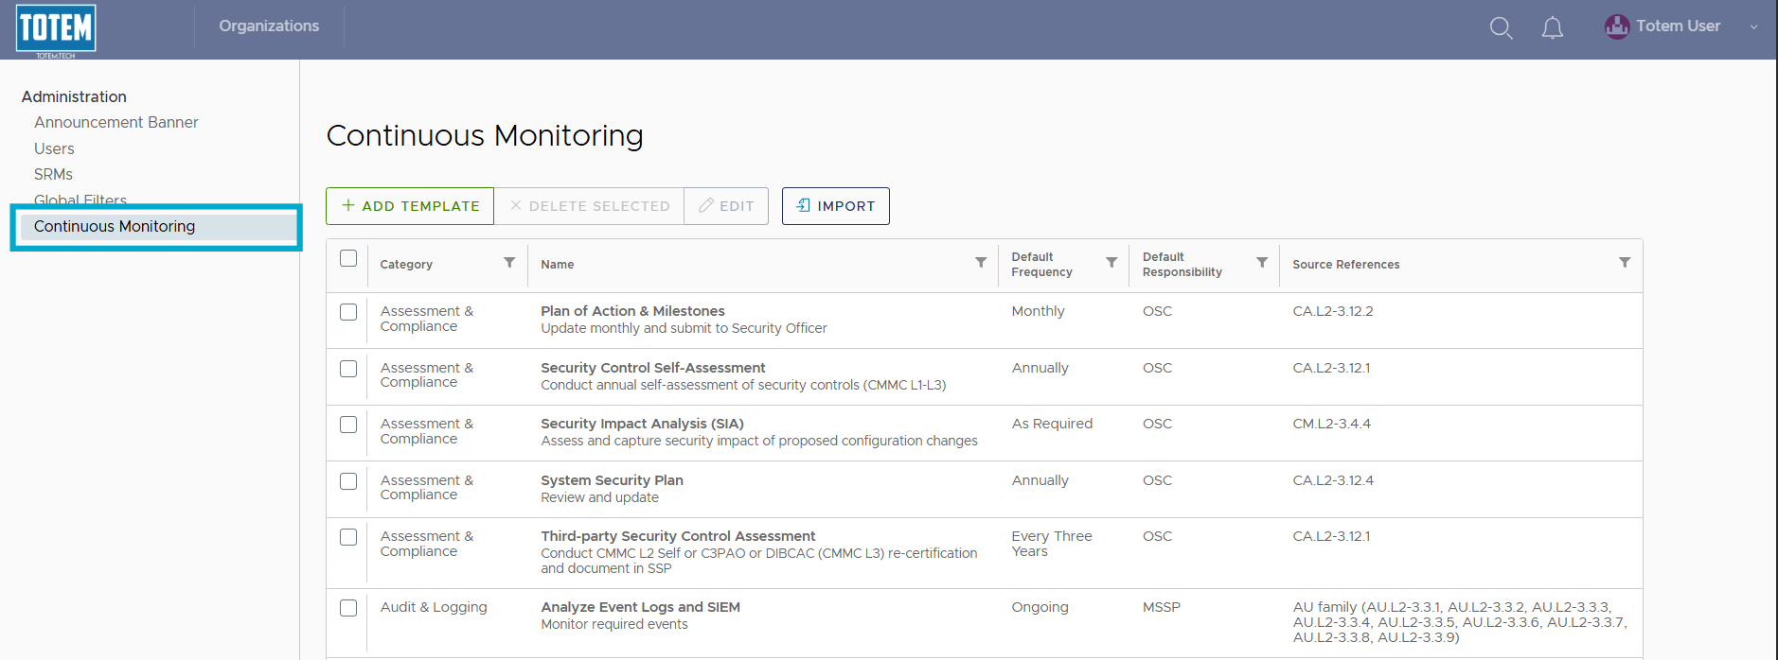The height and width of the screenshot is (660, 1778).
Task: Expand the Totem User account chevron
Action: [1753, 26]
